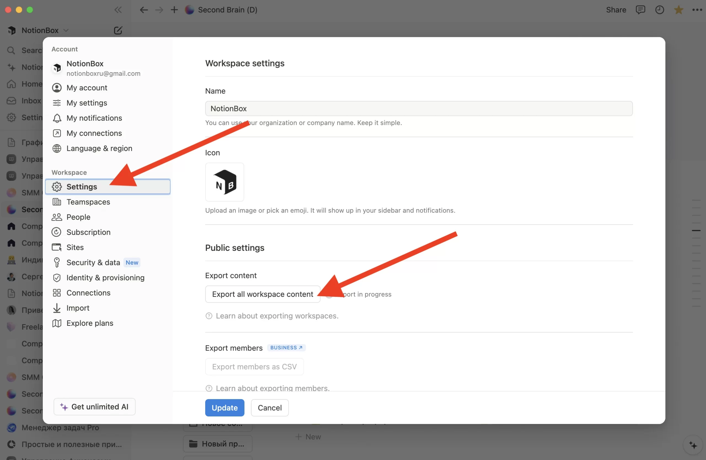
Task: Click the Teamspaces building icon
Action: pos(57,202)
